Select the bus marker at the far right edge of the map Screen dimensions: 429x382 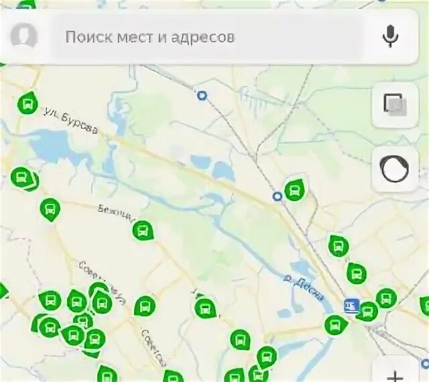tap(424, 305)
